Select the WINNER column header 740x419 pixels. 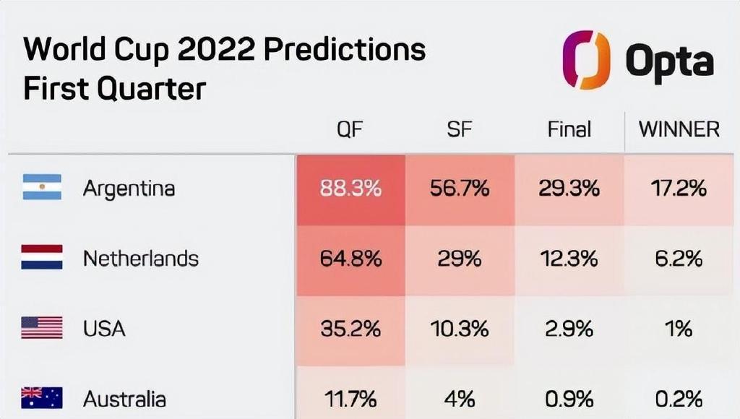pyautogui.click(x=679, y=129)
